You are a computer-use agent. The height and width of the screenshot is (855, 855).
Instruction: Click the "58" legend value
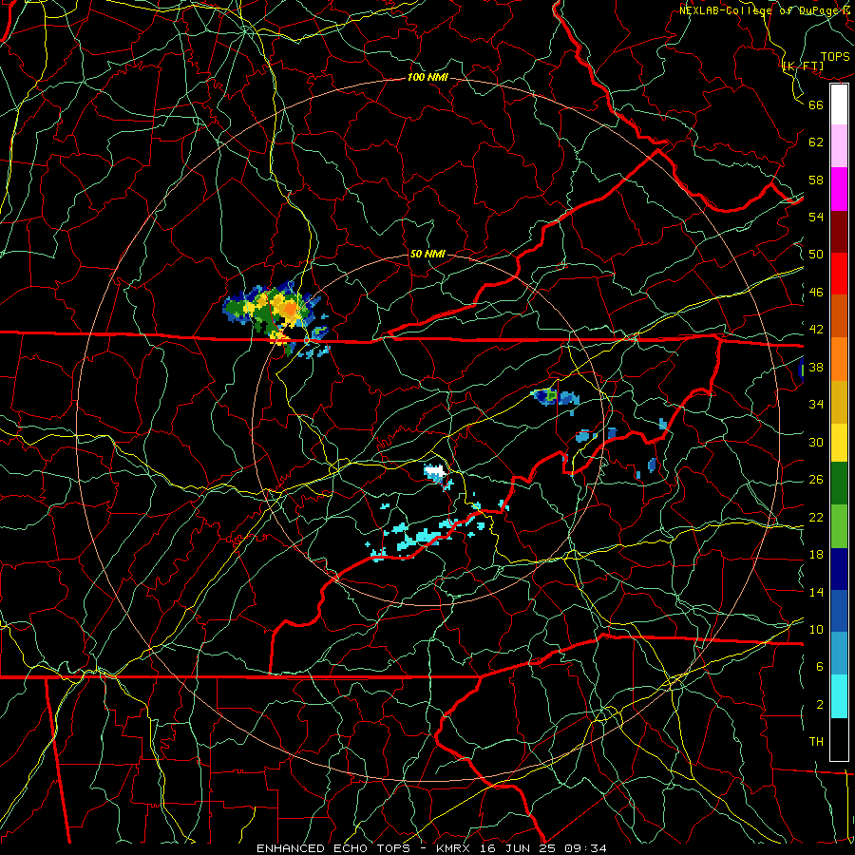pos(816,180)
